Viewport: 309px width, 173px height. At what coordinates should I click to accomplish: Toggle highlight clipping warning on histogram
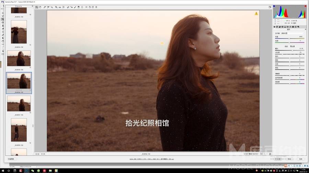(305, 6)
